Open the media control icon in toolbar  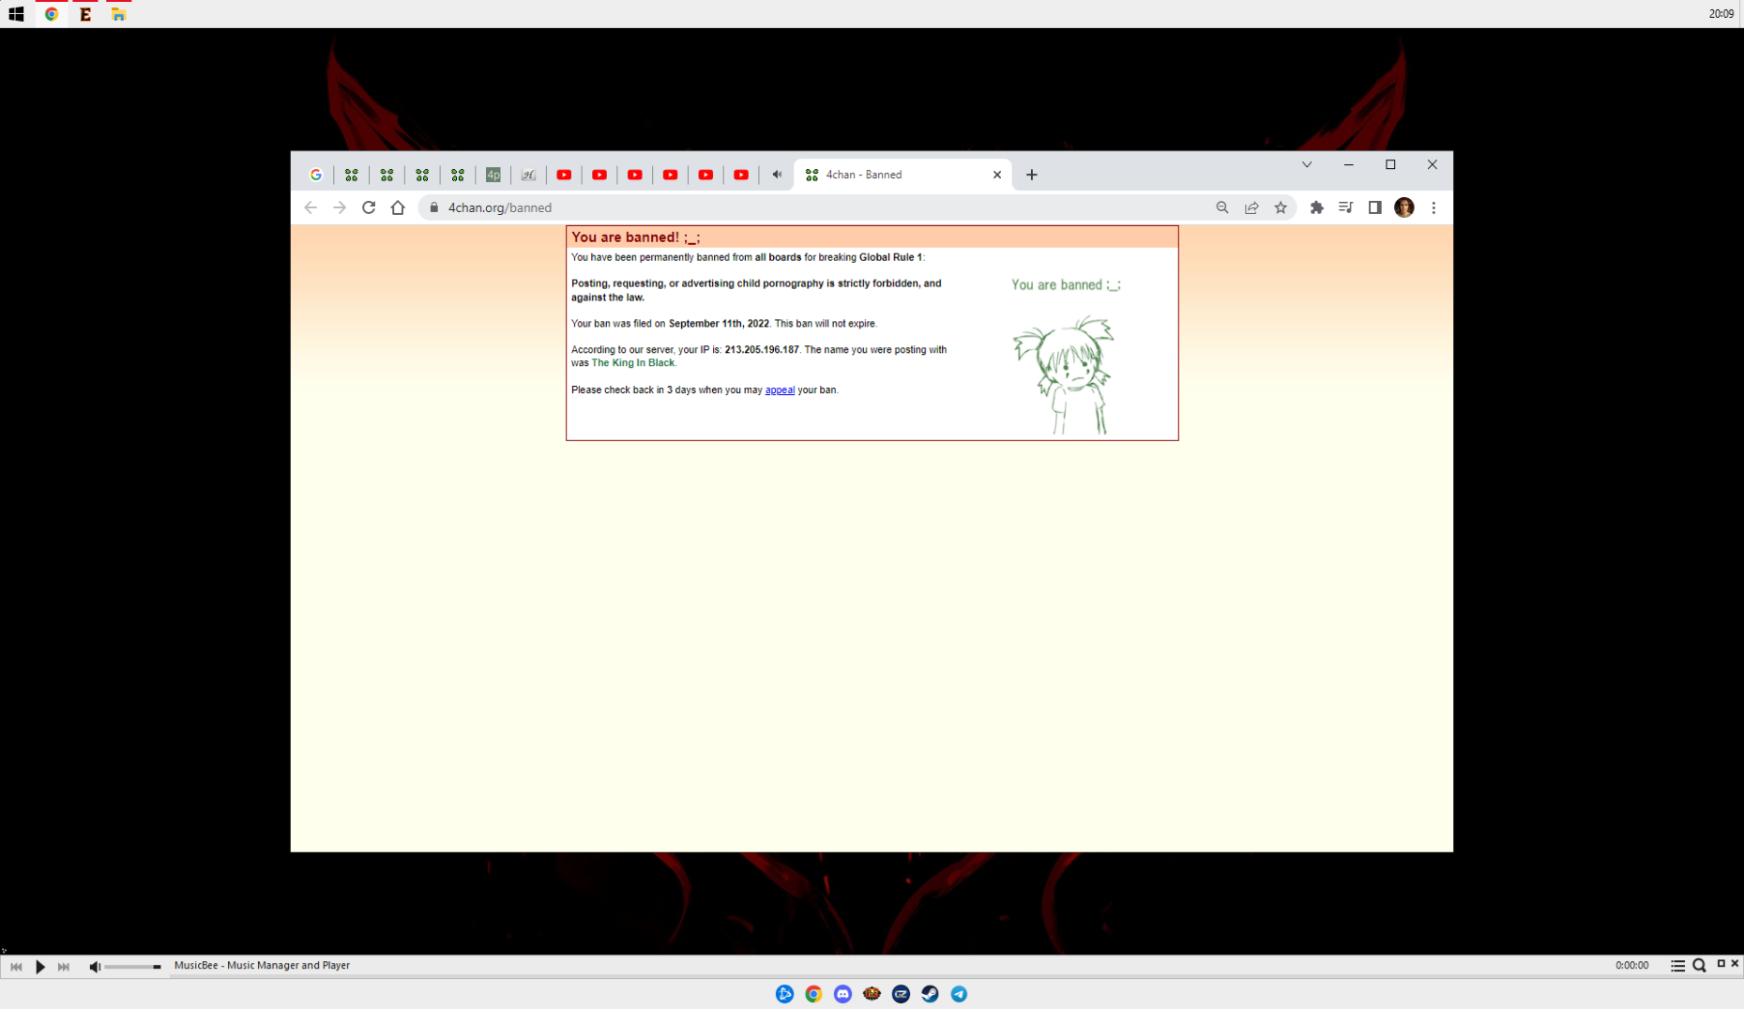(x=1346, y=207)
